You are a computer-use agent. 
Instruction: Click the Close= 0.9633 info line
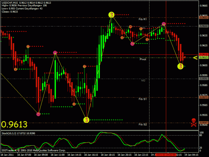click(10, 12)
